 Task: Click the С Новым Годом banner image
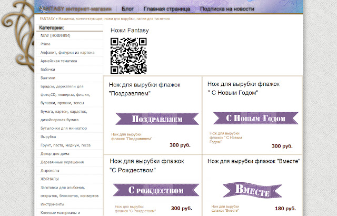256,118
